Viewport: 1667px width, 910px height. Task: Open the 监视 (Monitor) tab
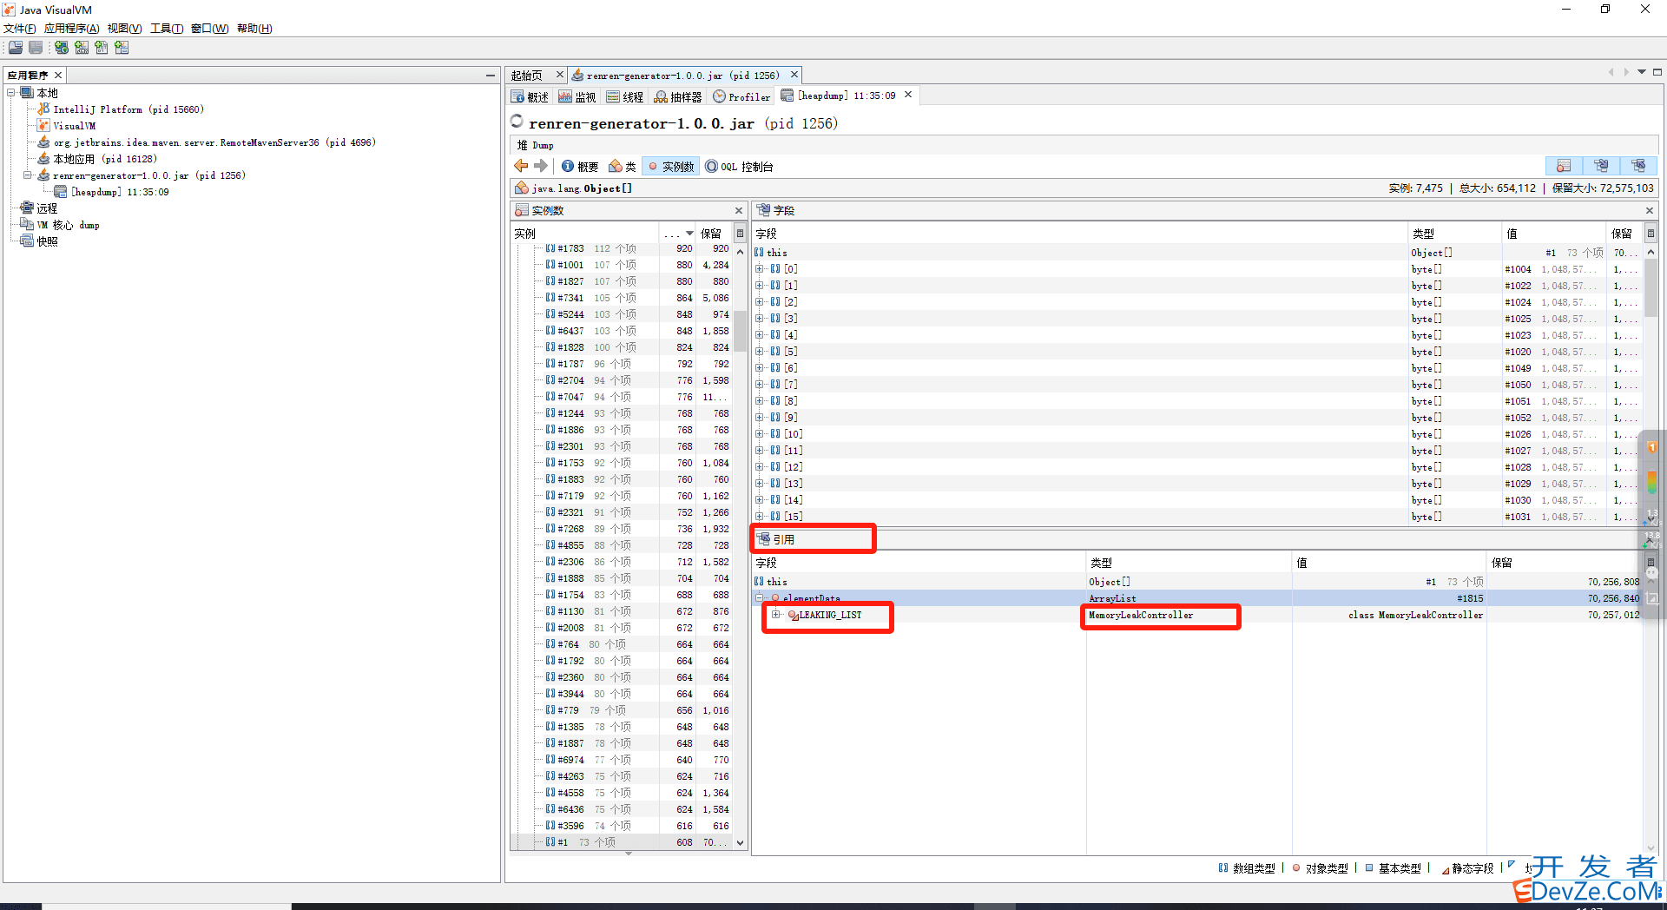tap(577, 96)
